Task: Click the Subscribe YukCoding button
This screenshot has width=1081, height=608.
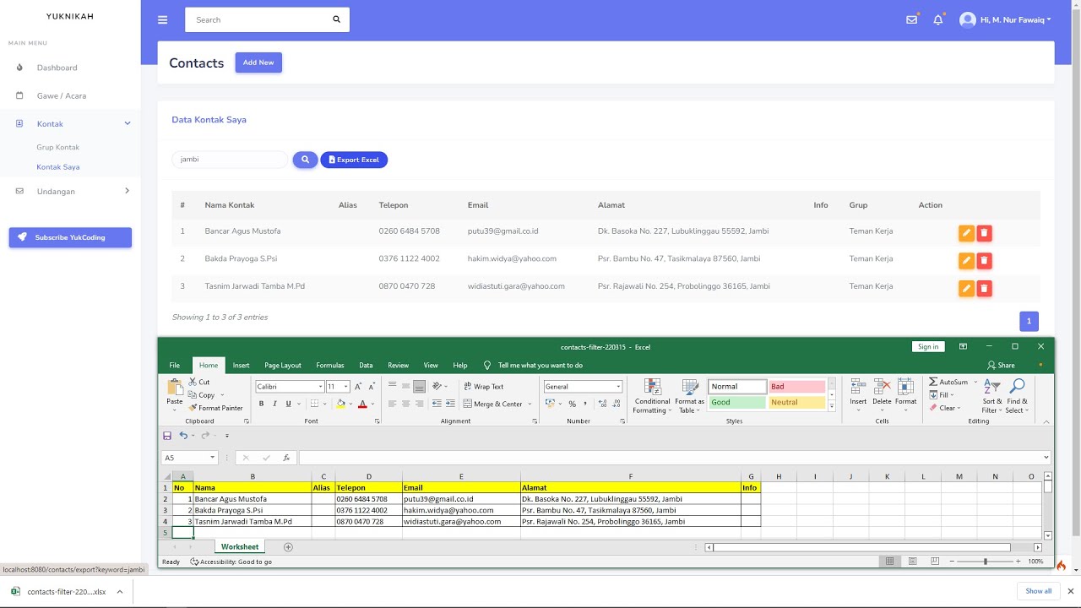Action: click(x=70, y=237)
